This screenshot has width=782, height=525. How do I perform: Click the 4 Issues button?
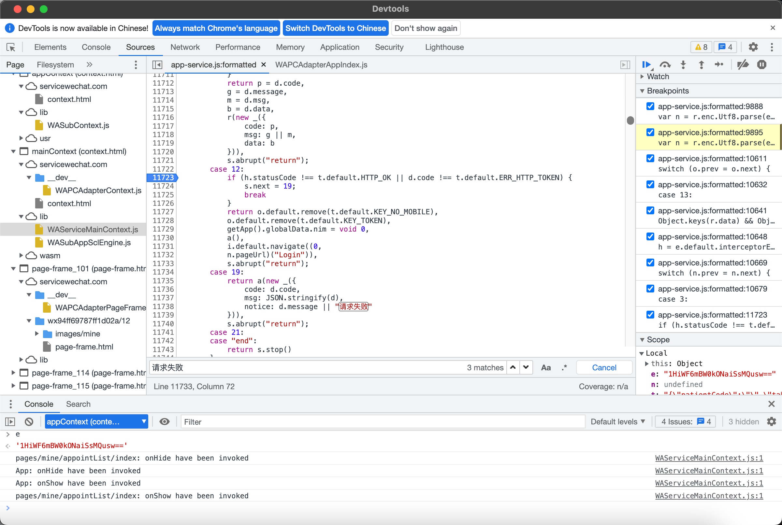pyautogui.click(x=685, y=421)
